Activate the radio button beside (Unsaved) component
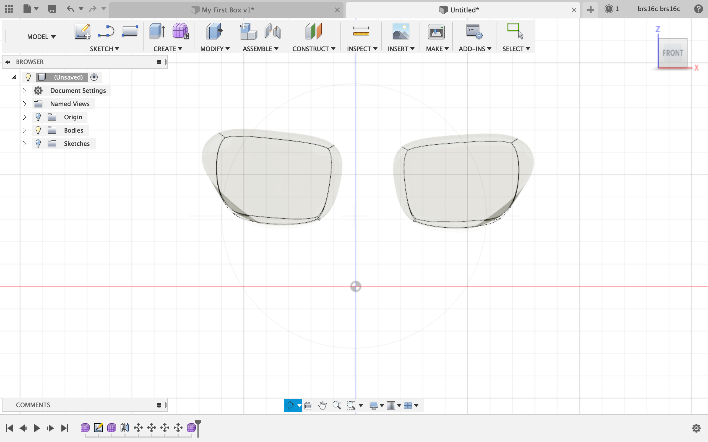 click(x=94, y=77)
